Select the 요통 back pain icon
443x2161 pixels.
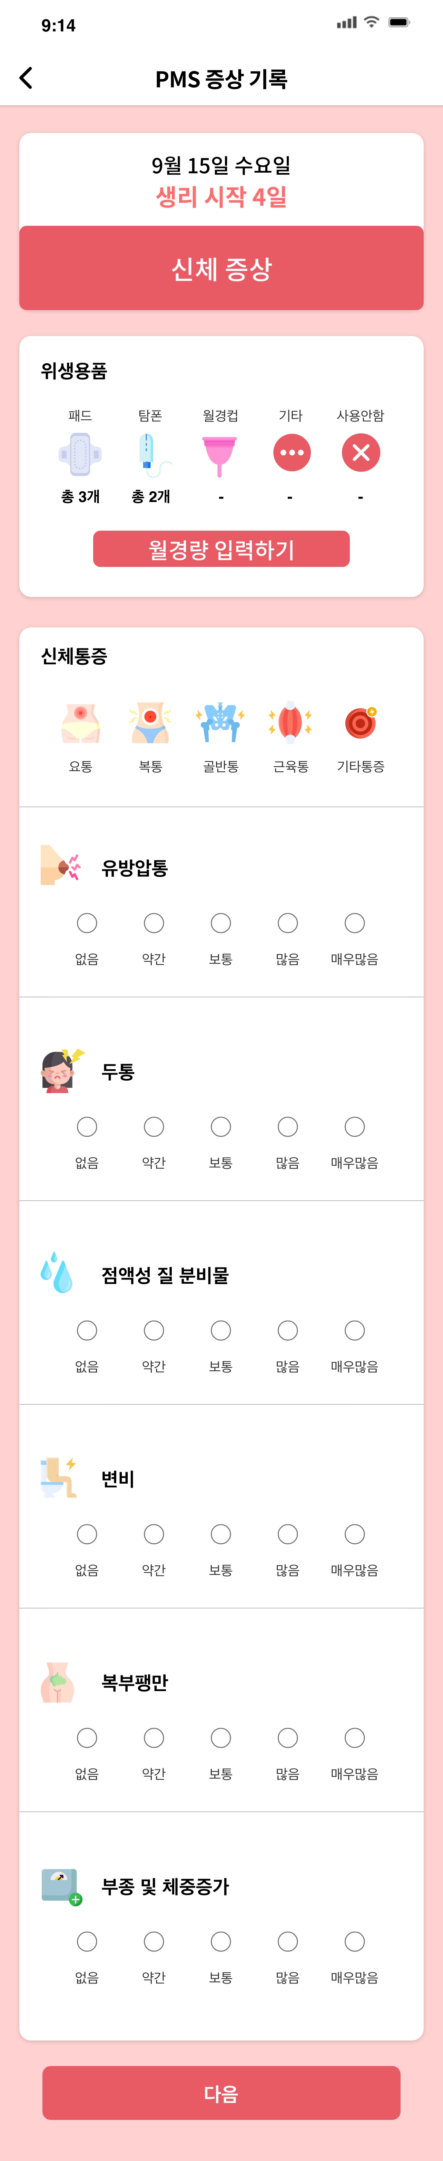click(x=80, y=723)
